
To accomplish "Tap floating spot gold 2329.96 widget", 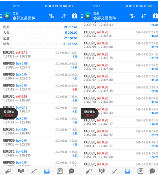I will 9,113.
